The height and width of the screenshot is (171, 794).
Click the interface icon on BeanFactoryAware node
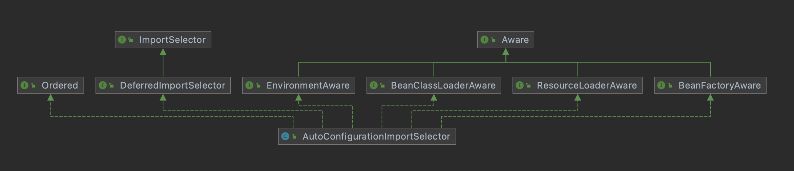pos(661,85)
